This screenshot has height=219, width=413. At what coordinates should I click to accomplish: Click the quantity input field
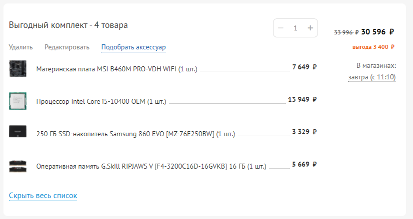click(x=295, y=28)
